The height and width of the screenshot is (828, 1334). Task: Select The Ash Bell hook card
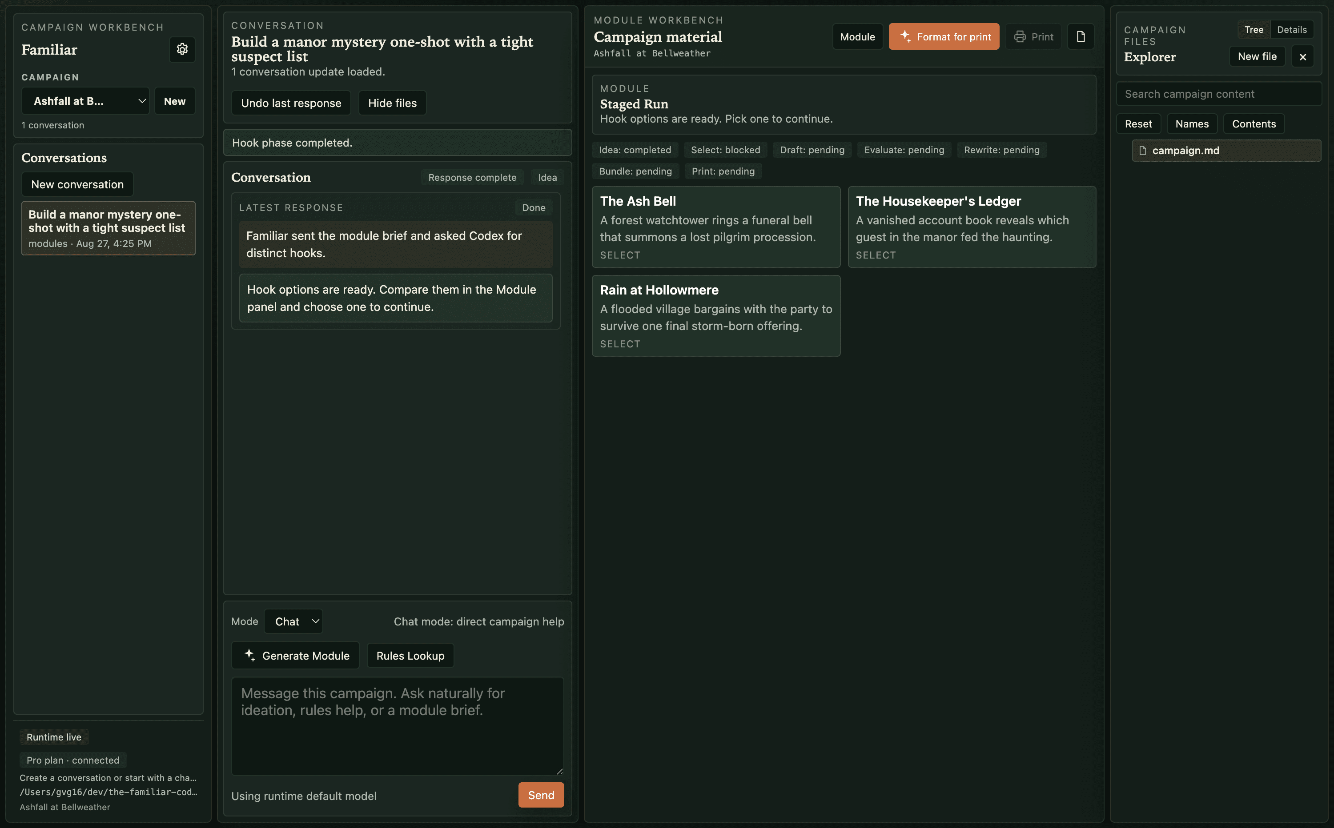[x=716, y=227]
